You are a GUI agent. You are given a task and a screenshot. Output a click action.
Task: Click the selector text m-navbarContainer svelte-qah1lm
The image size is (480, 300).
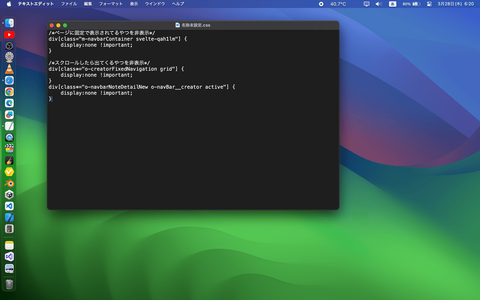coord(128,39)
